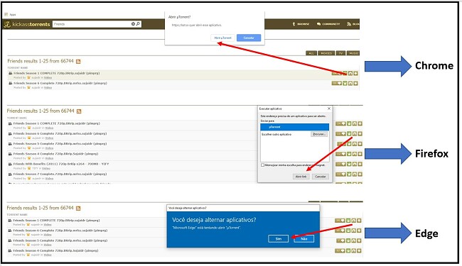Open 'Friends With Benefits (2011)' torrent
462x266 pixels.
(61, 164)
